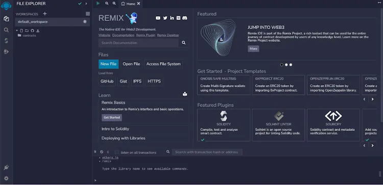
Task: Click the create new folder icon
Action: (27, 31)
